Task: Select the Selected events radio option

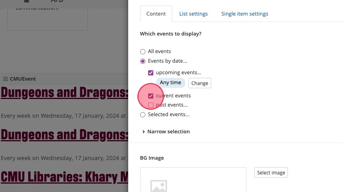Action: [x=143, y=115]
